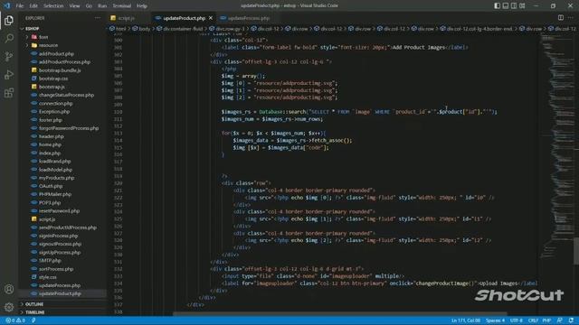Click the VS Code logo icon
The width and height of the screenshot is (579, 325).
6,5
